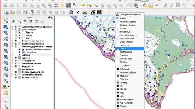Screen dimensions: 195x109
Task: Click the green funnel filter legend icon
Action: tap(25, 21)
